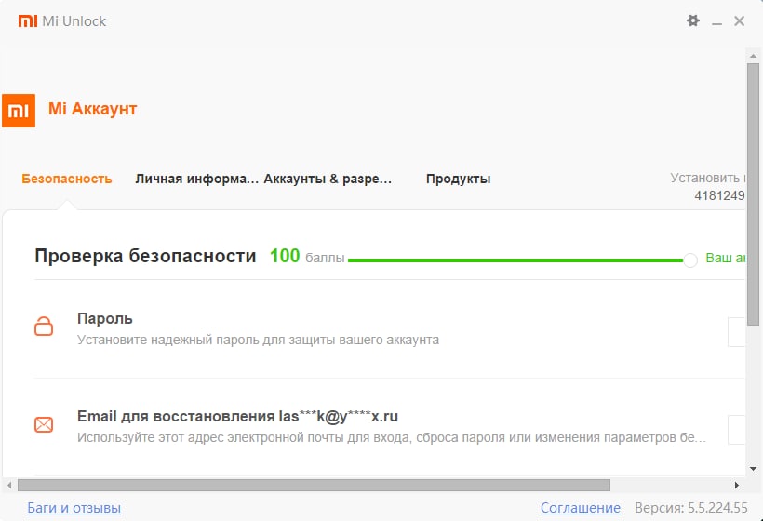Click the orange Mi Аккаунт logo icon

click(19, 111)
